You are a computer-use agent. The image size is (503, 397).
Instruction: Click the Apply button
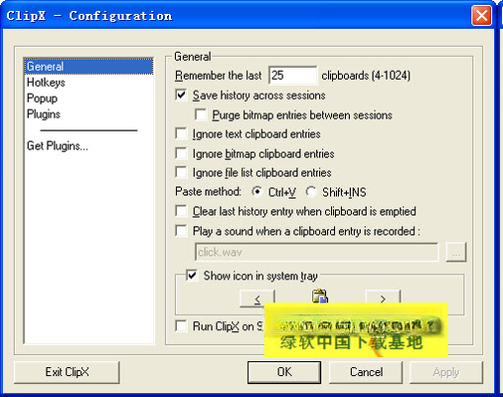click(x=446, y=372)
